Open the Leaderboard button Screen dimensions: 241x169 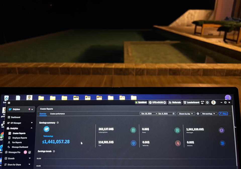(191, 103)
